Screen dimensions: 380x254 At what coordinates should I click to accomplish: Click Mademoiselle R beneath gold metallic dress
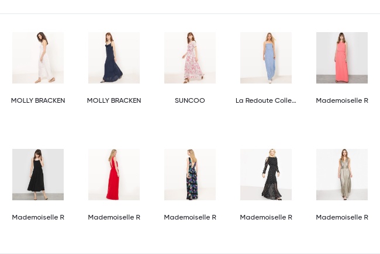(x=342, y=217)
